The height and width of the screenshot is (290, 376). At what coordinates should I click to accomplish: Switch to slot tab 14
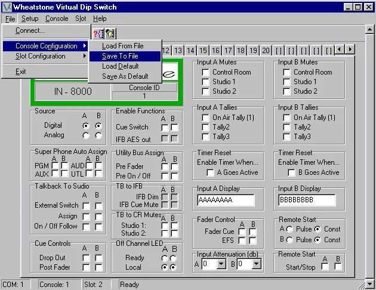tap(190, 51)
